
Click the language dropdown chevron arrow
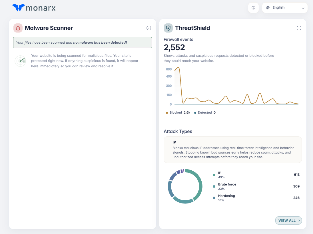coord(303,8)
